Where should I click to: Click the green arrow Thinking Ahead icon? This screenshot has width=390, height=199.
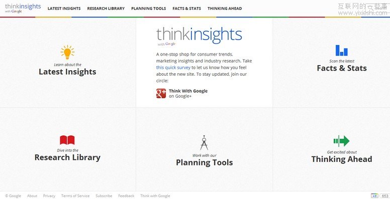(x=341, y=141)
